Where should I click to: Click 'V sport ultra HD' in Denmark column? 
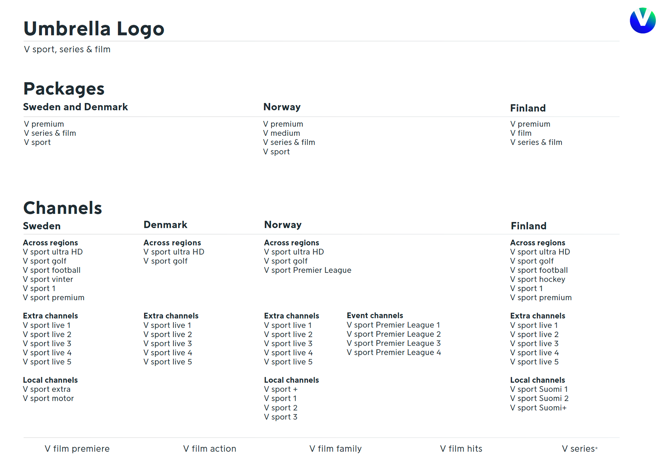tap(174, 252)
